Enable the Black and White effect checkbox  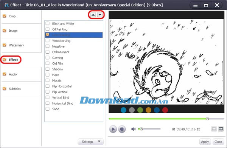point(48,23)
